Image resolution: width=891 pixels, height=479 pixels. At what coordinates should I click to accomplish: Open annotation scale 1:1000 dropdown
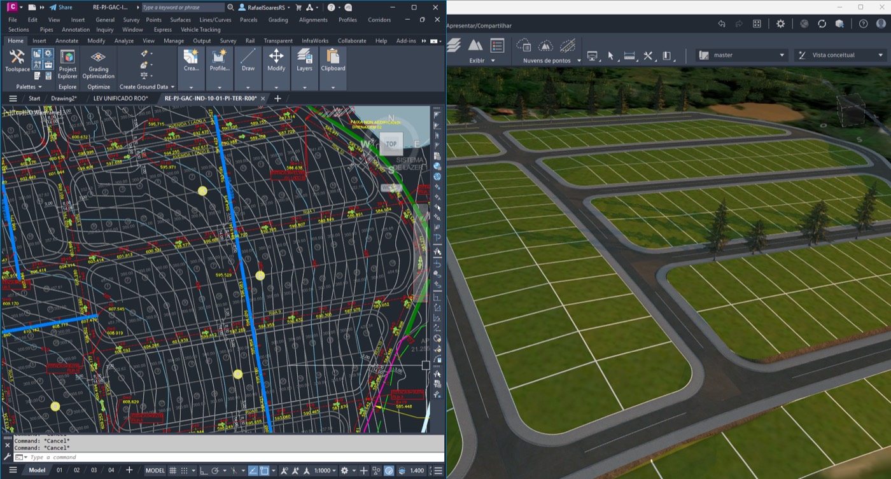tap(325, 471)
